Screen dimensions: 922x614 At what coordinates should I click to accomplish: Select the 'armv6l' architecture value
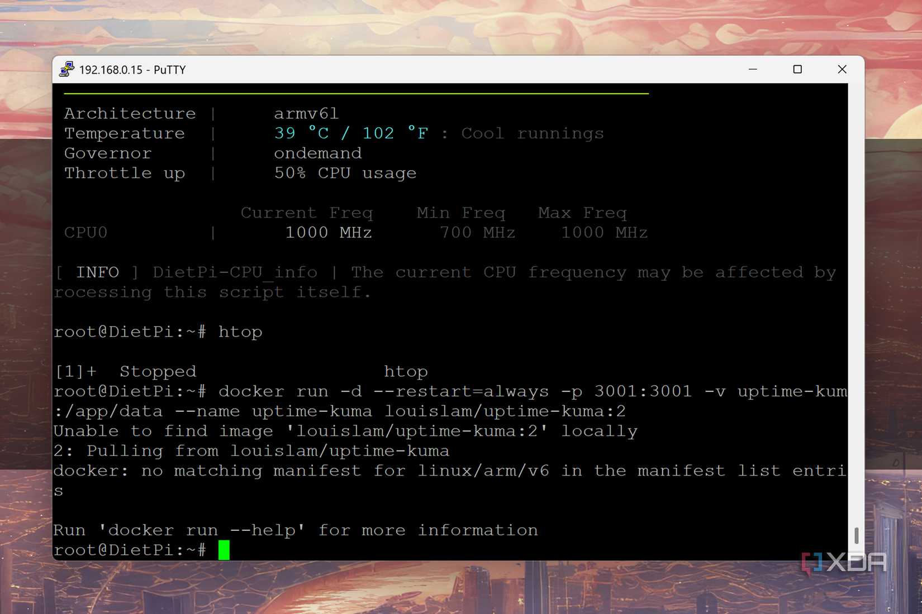pos(306,113)
